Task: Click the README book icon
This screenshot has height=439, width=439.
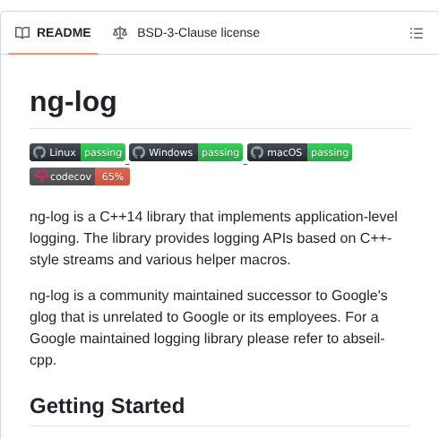Action: (22, 33)
